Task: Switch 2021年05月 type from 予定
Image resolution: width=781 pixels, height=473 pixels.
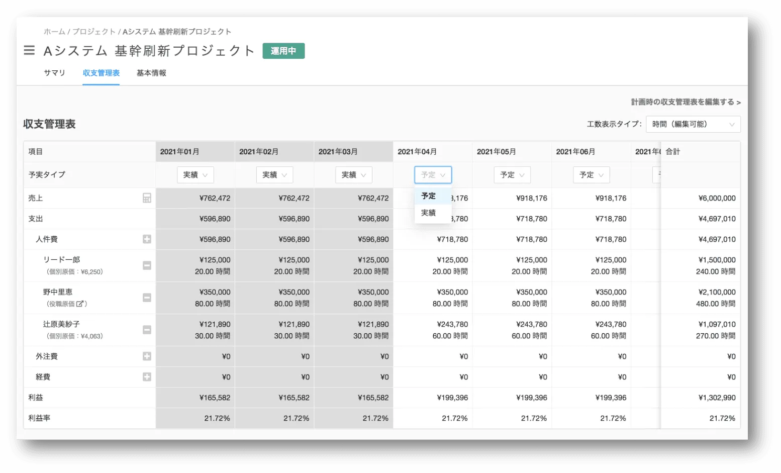Action: (x=512, y=175)
